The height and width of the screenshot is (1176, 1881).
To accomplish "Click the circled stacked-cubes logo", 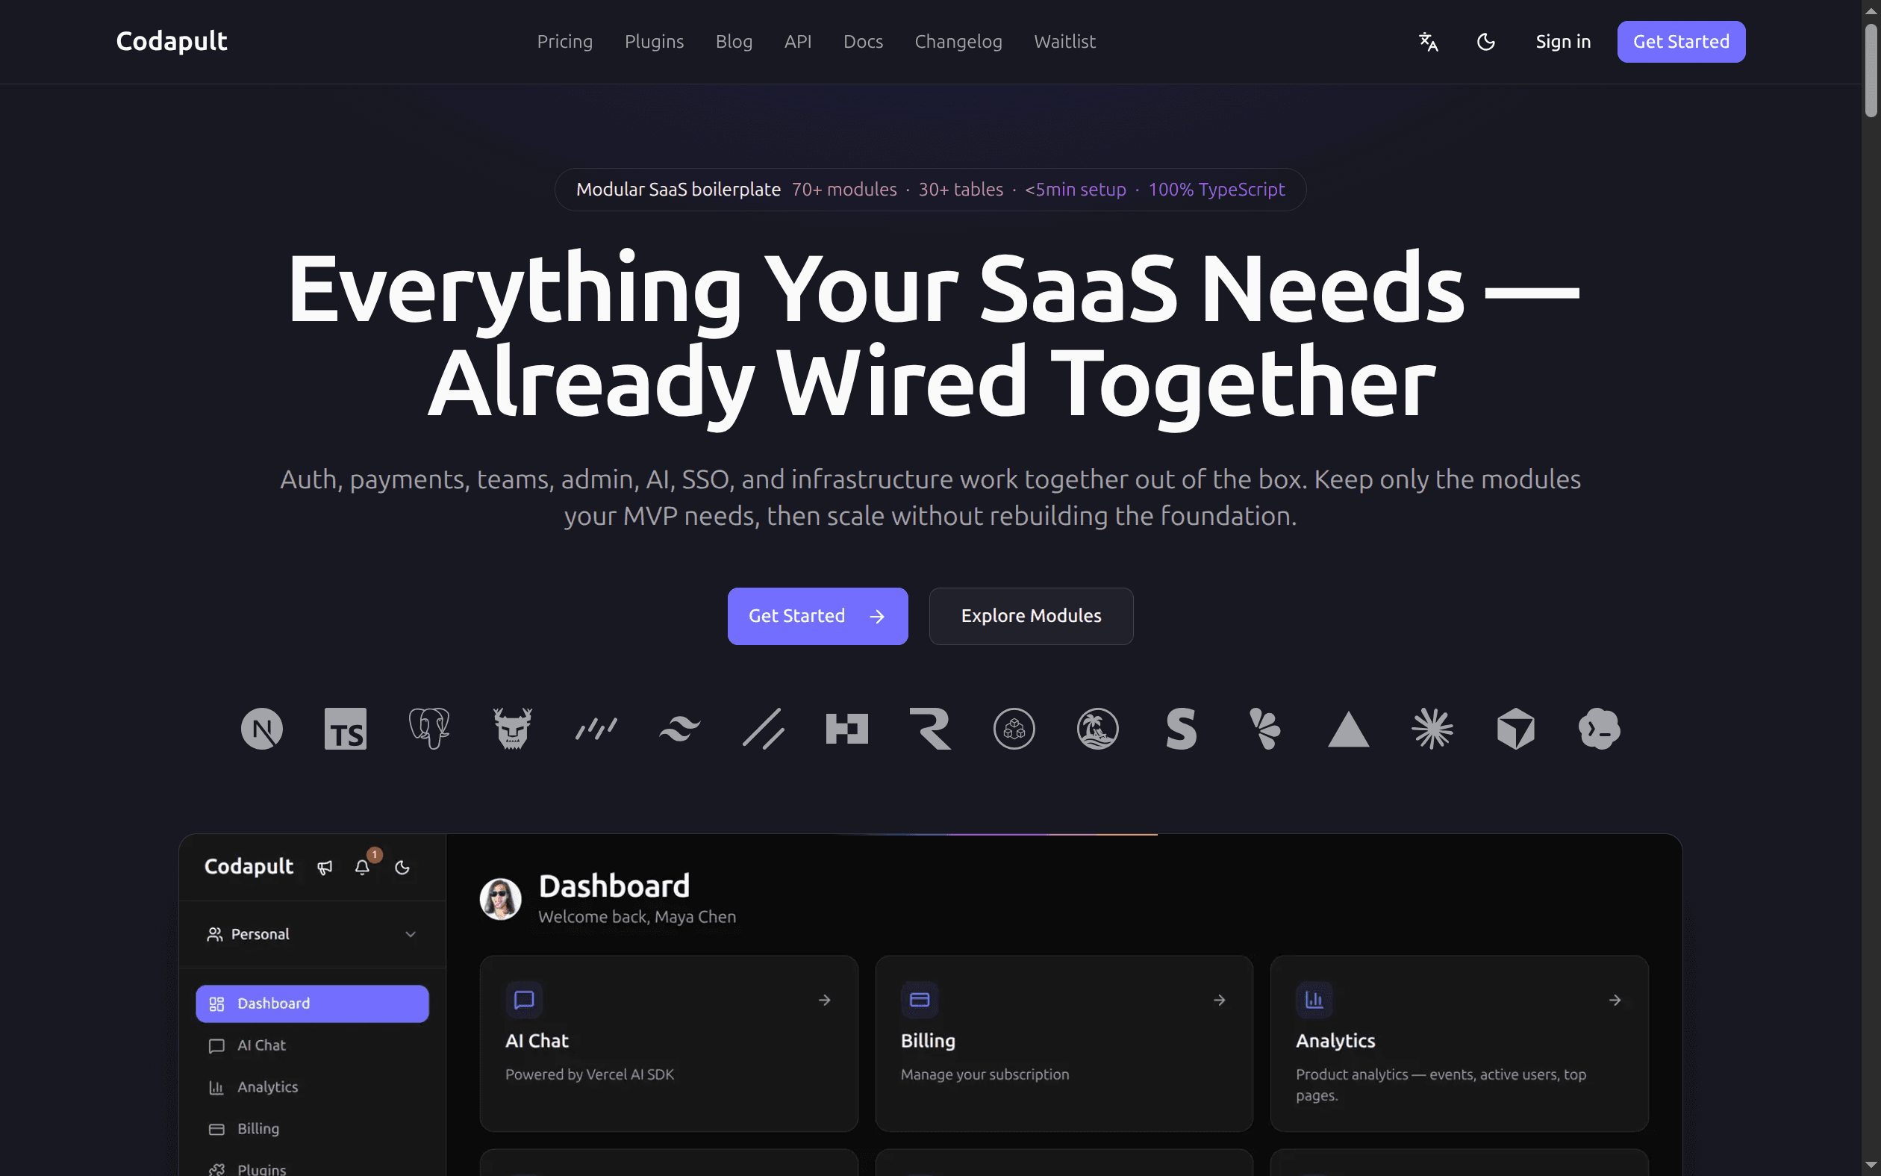I will [1014, 729].
